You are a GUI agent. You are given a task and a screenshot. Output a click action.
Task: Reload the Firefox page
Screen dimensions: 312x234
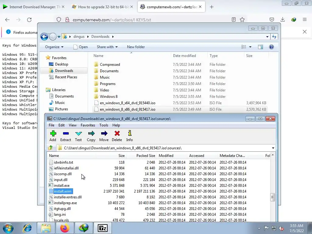coord(29,20)
